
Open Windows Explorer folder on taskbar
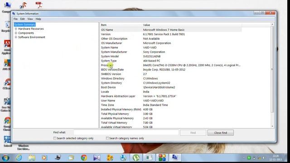click(32, 158)
